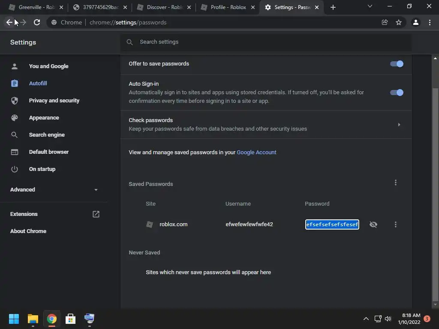Click the browser forward arrow
Image resolution: width=439 pixels, height=329 pixels.
tap(23, 22)
